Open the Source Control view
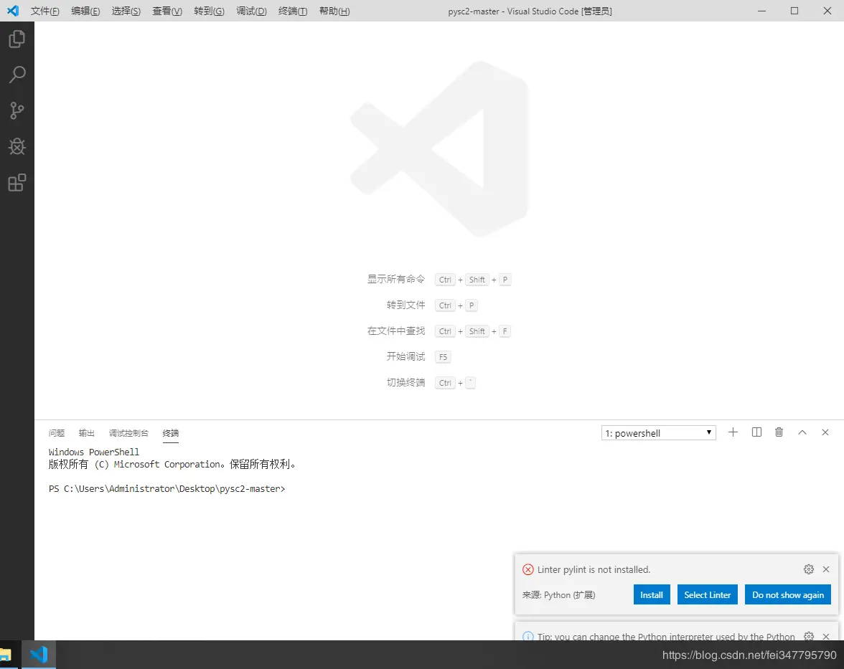This screenshot has height=669, width=844. tap(17, 110)
